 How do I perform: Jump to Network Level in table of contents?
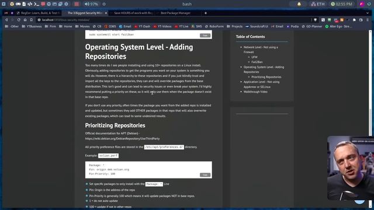261,50
